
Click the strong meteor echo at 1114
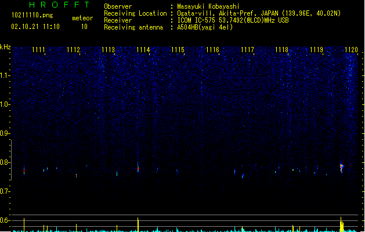pos(138,168)
